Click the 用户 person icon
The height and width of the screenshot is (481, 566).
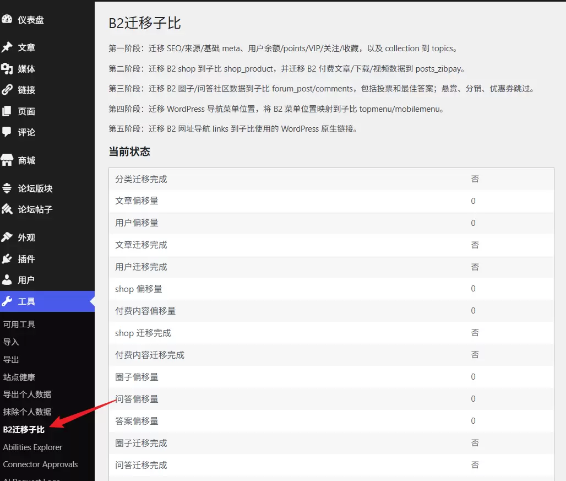coord(7,280)
